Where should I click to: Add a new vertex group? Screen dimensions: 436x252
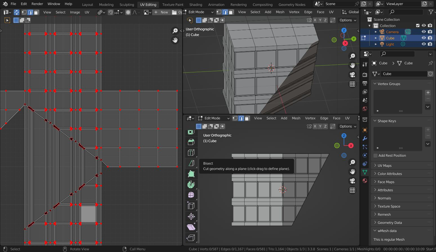(x=428, y=92)
